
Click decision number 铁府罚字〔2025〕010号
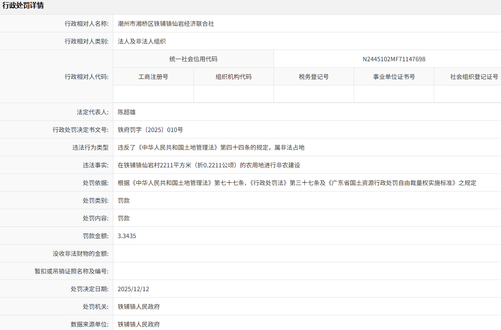150,130
